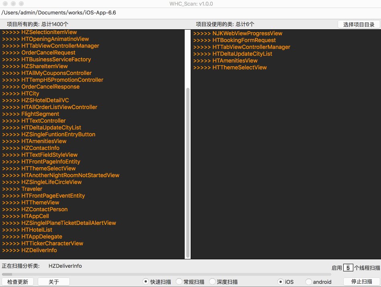Click the 检查更新 button
The height and width of the screenshot is (287, 381).
point(18,282)
